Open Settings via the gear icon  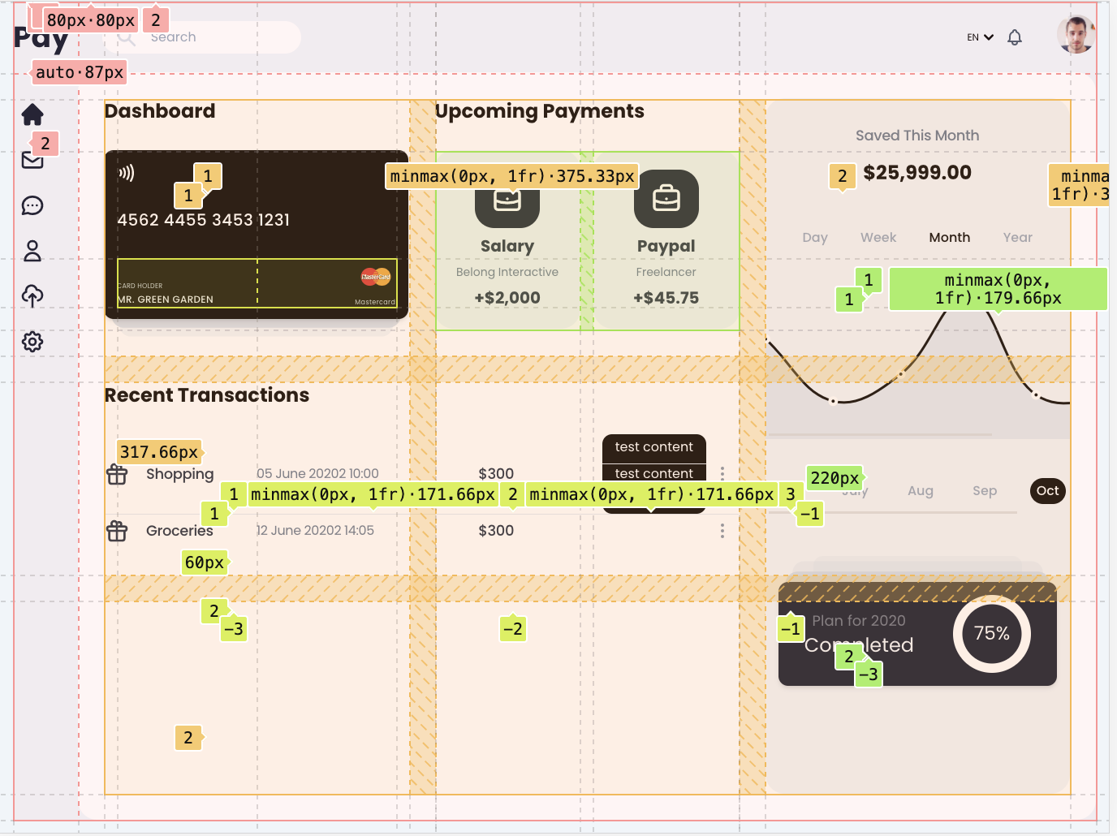point(32,342)
